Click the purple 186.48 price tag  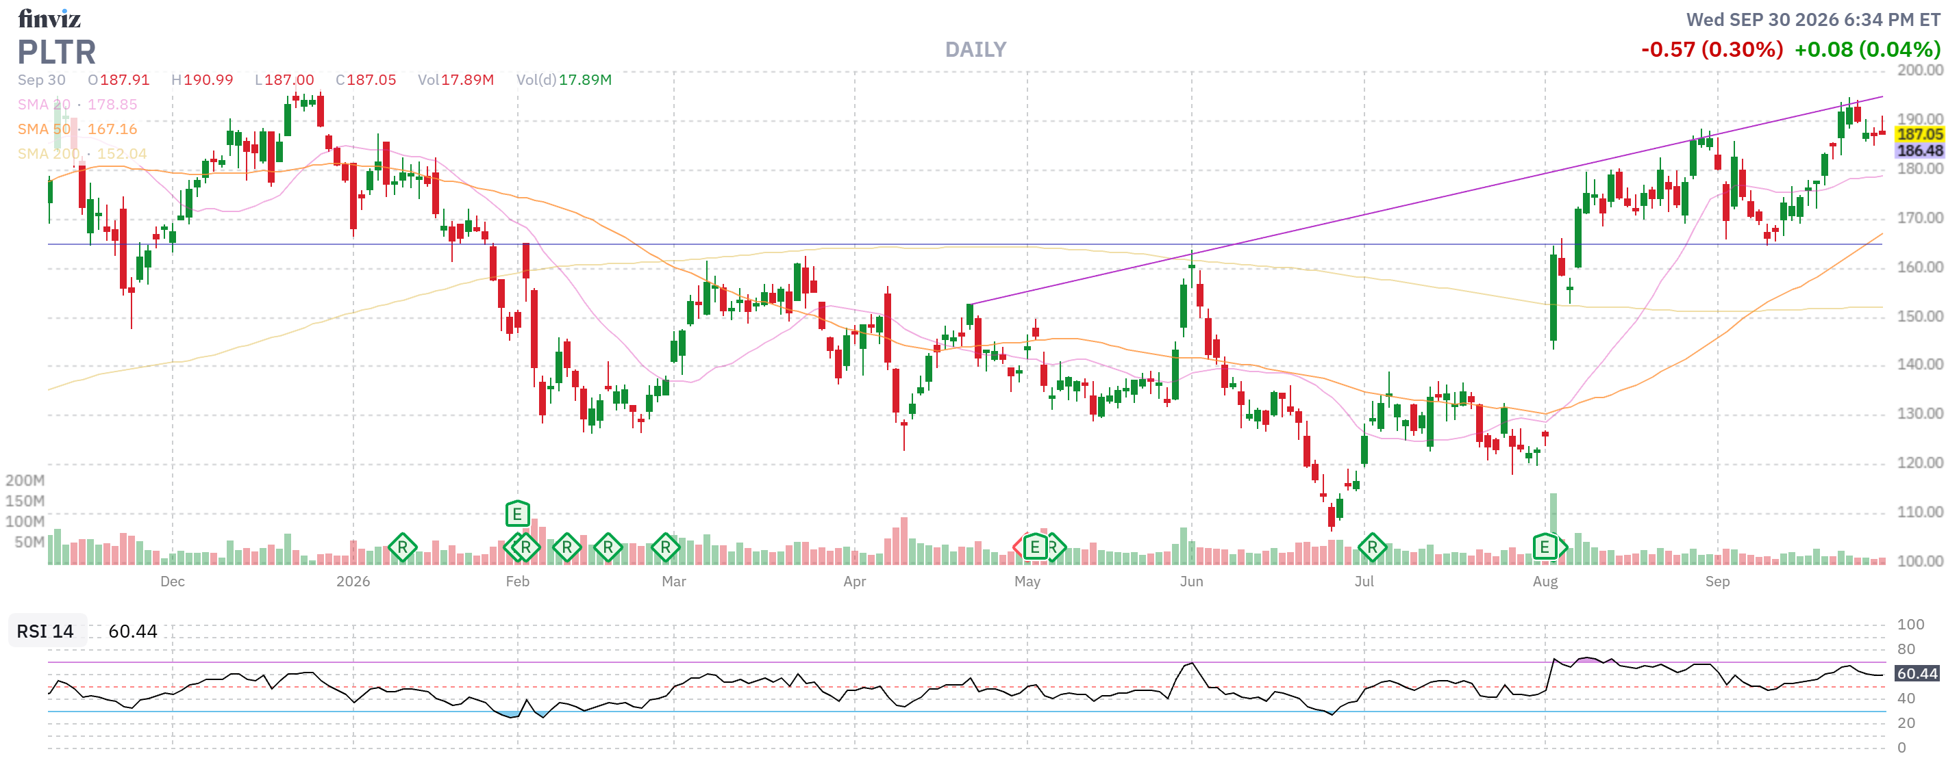tap(1919, 151)
